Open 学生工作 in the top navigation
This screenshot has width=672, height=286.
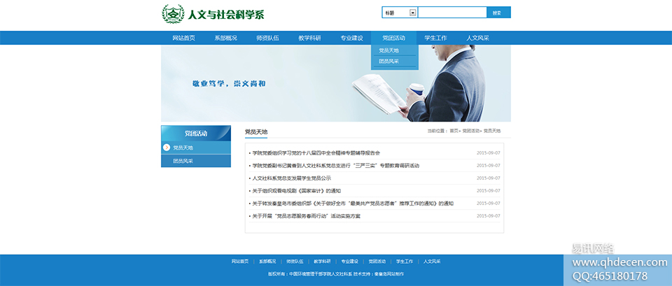tap(436, 38)
